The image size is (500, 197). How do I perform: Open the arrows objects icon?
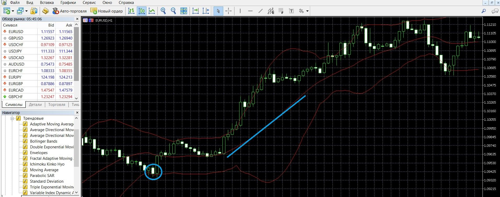(x=302, y=11)
